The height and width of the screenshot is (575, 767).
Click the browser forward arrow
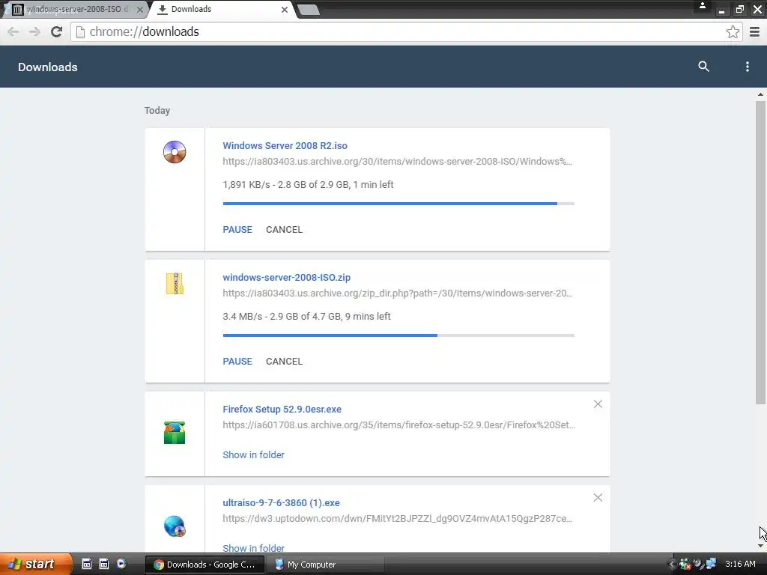tap(34, 31)
